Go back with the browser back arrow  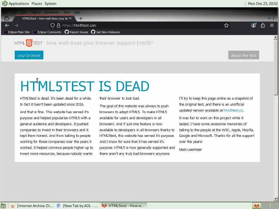tap(7, 25)
